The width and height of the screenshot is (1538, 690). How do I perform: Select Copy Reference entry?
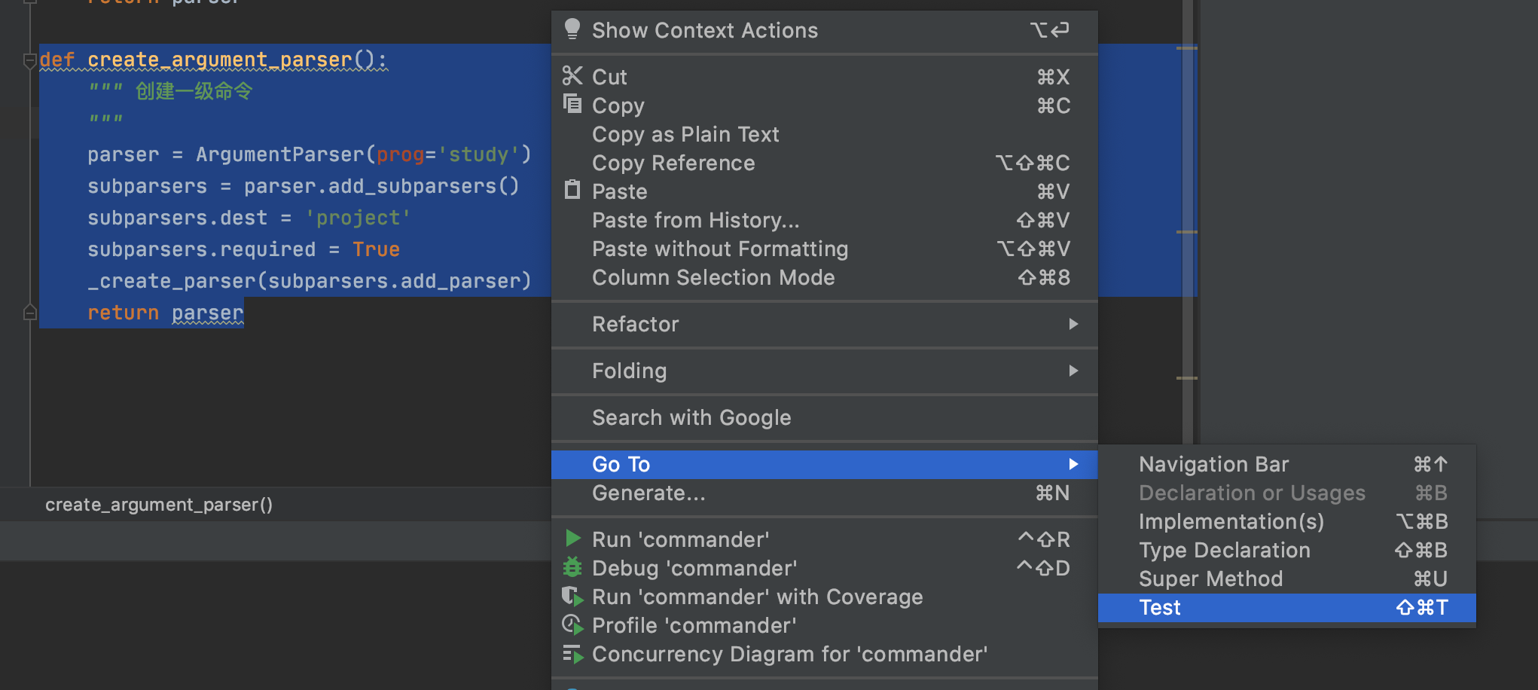pyautogui.click(x=824, y=163)
